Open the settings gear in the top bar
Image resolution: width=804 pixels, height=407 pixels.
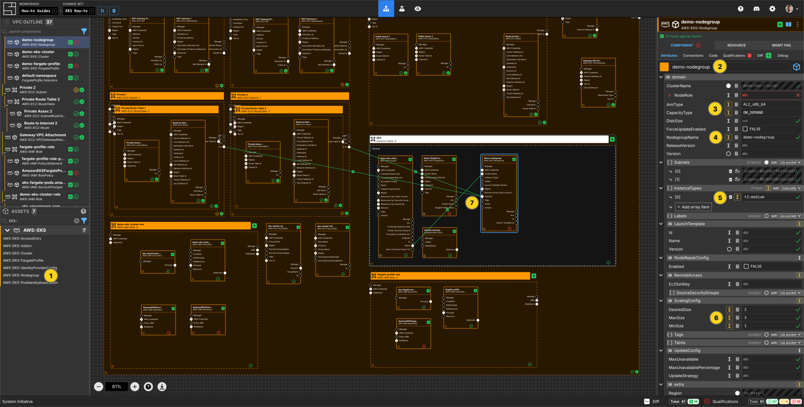pyautogui.click(x=772, y=8)
